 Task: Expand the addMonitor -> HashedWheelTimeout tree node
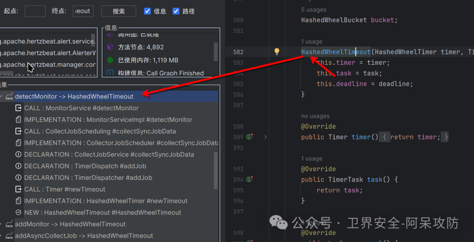pos(1,224)
